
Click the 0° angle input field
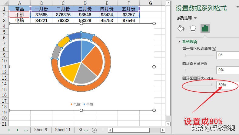227,55
